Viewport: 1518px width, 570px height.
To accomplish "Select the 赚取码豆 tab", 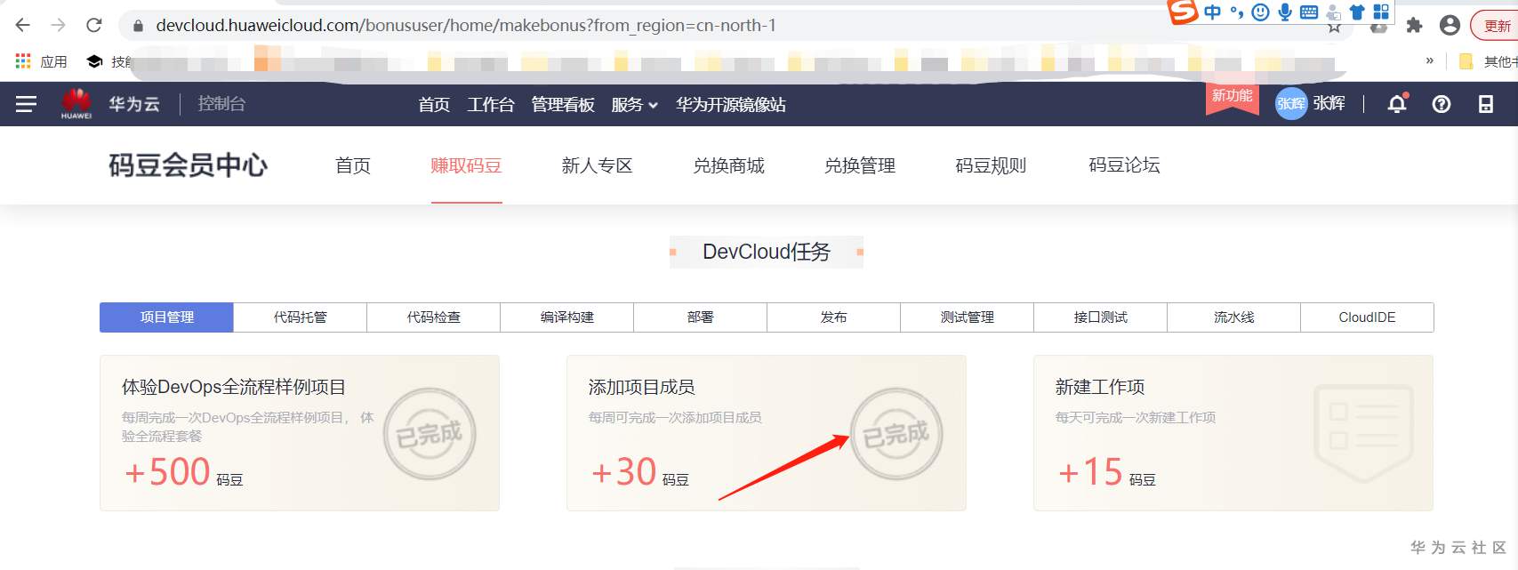I will [466, 166].
